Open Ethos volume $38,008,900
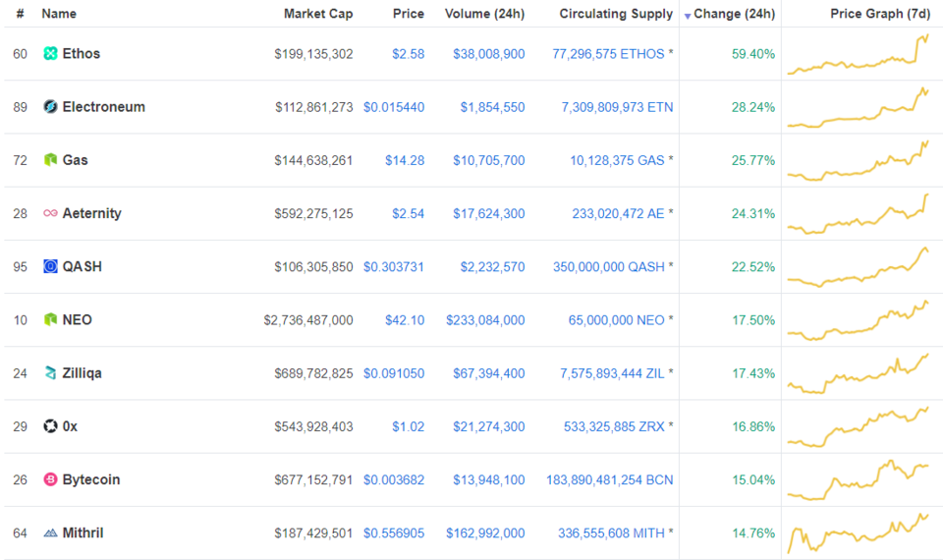The width and height of the screenshot is (943, 560). click(x=489, y=54)
